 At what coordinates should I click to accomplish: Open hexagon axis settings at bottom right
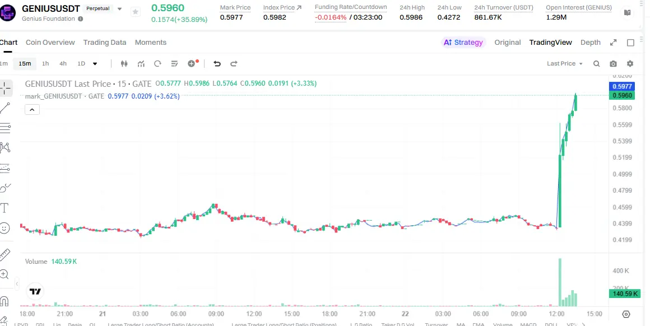626,314
